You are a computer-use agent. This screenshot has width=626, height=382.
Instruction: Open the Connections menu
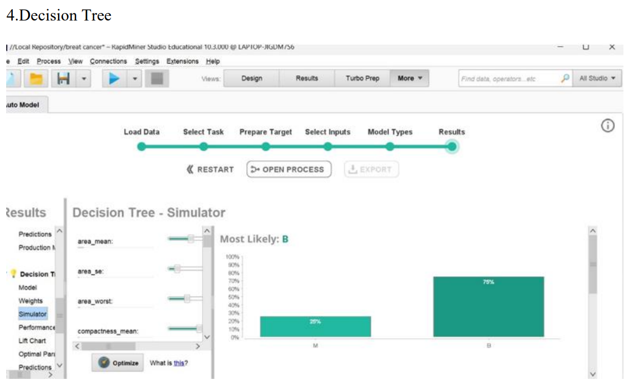click(108, 61)
